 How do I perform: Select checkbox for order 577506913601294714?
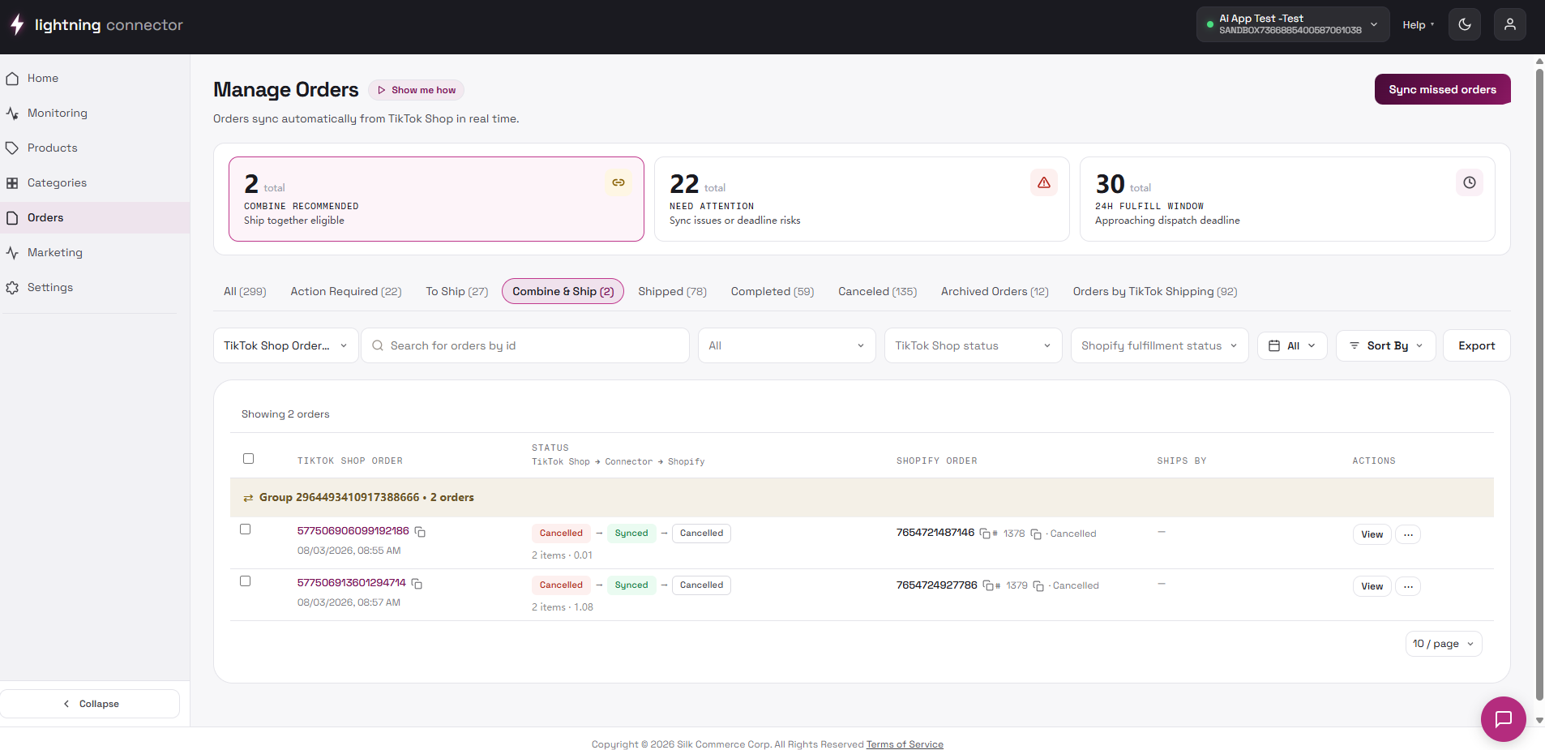(x=246, y=581)
